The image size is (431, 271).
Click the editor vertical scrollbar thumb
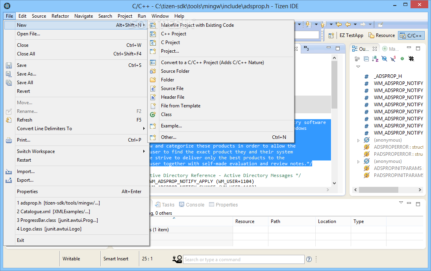coord(334,85)
